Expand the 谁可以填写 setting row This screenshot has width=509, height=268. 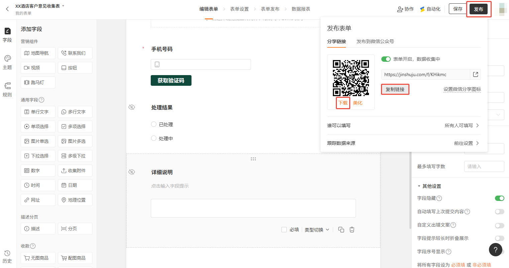tap(404, 125)
